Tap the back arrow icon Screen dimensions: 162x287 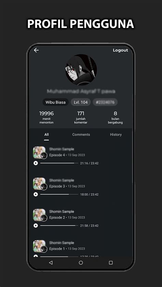point(36,50)
